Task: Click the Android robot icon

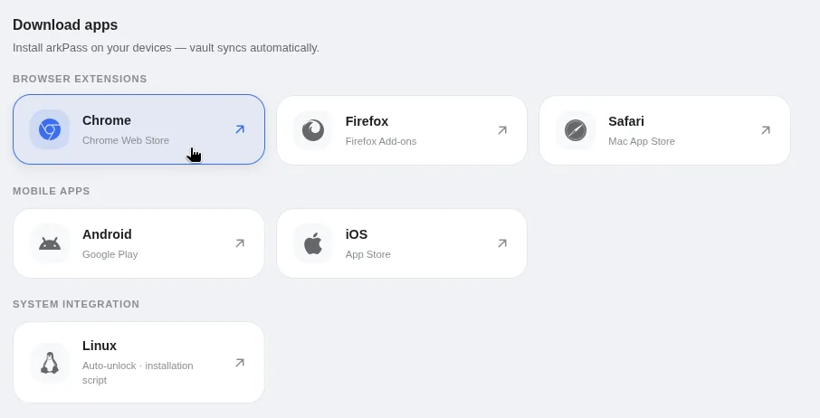Action: click(x=50, y=243)
